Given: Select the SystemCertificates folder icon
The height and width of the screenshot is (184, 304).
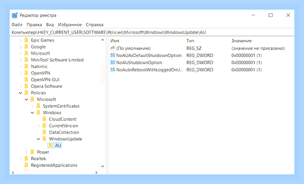Looking at the screenshot, I should tap(38, 106).
